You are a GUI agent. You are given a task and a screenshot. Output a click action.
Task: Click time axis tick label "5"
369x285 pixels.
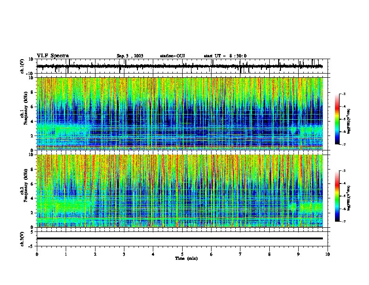(x=182, y=254)
